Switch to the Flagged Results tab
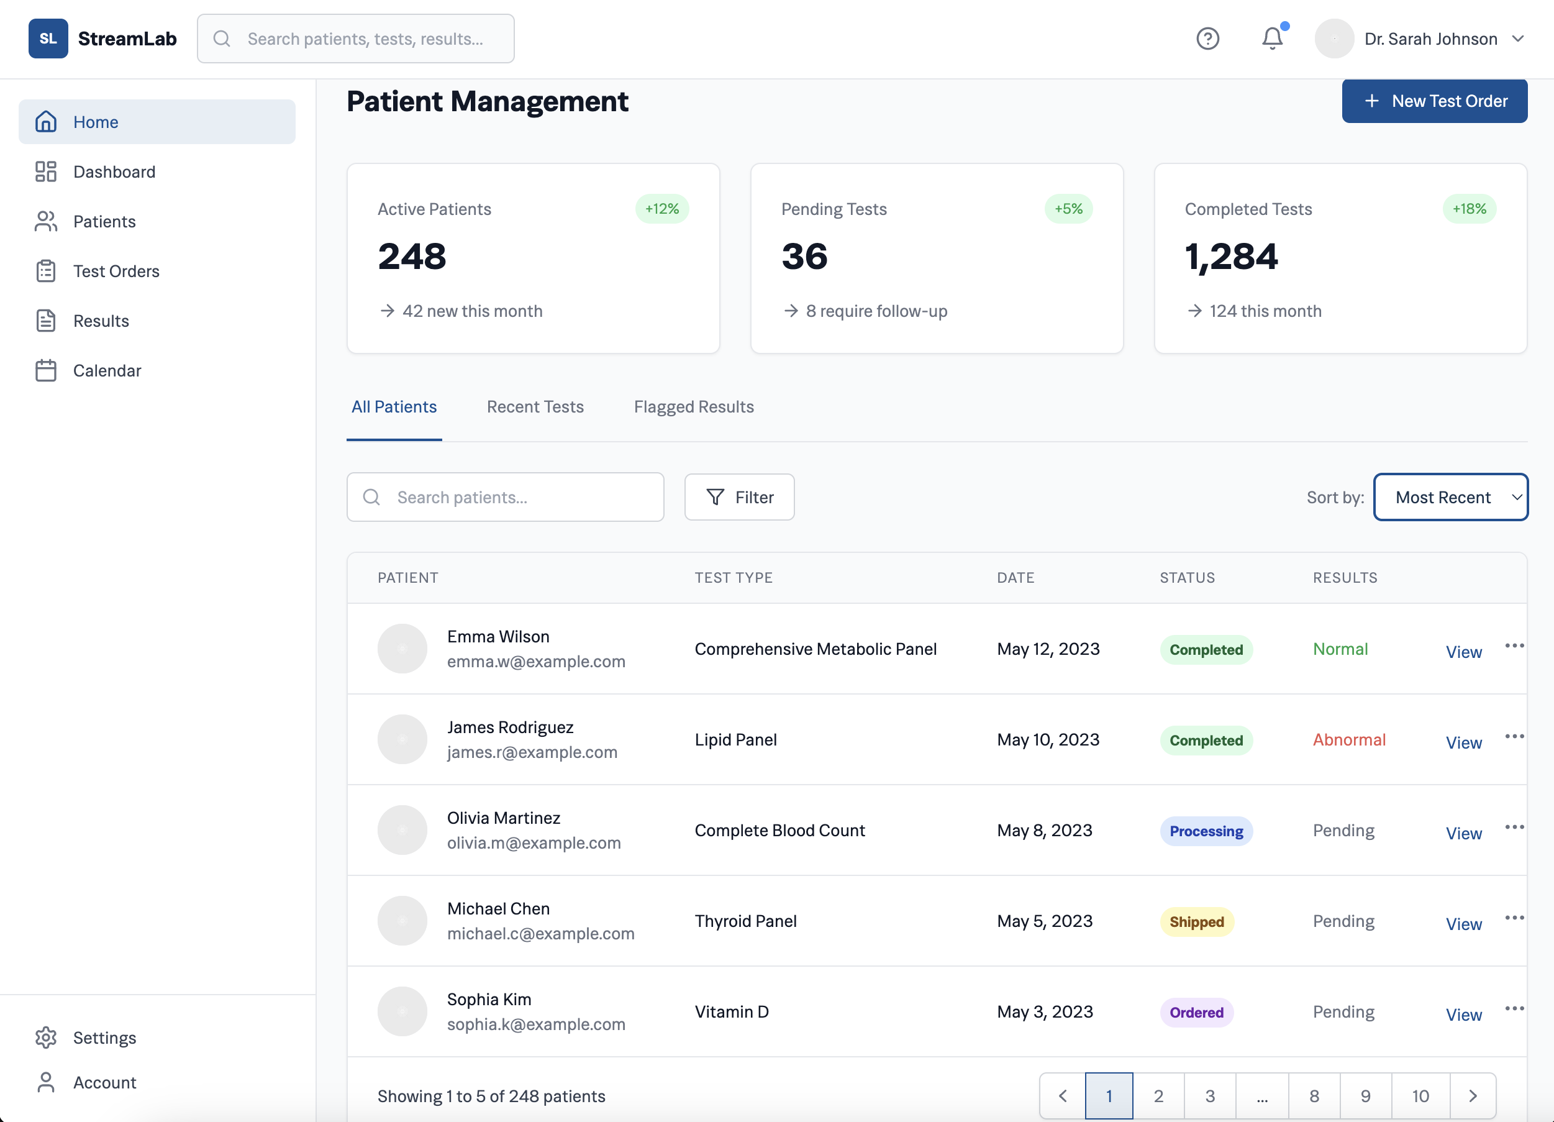1554x1122 pixels. coord(693,406)
